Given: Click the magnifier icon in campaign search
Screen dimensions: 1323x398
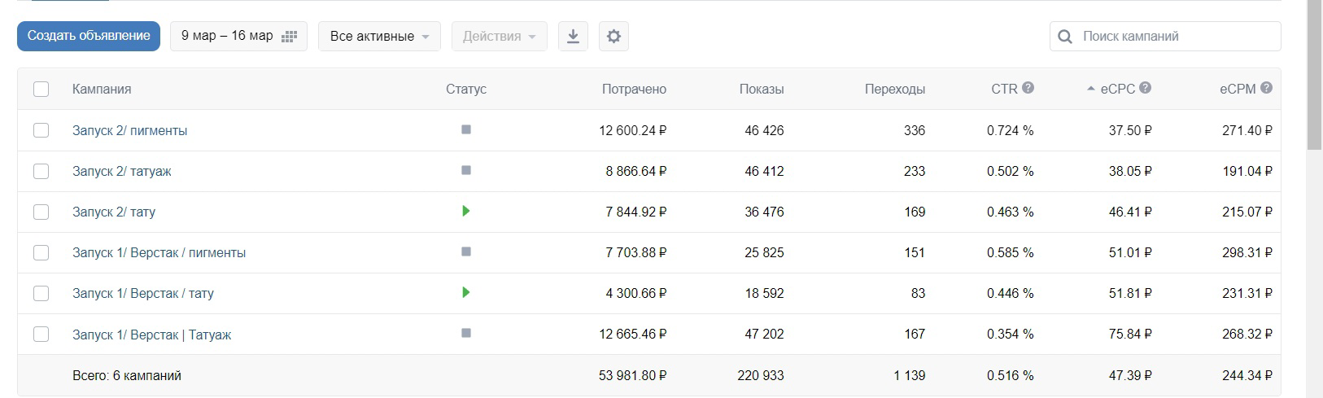Looking at the screenshot, I should 1064,37.
